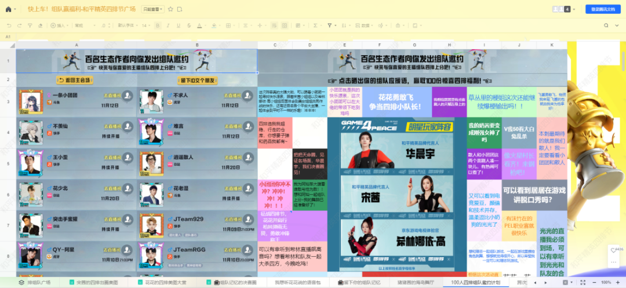Click 去直播间 button for 花老湿
The width and height of the screenshot is (626, 288).
[232, 188]
